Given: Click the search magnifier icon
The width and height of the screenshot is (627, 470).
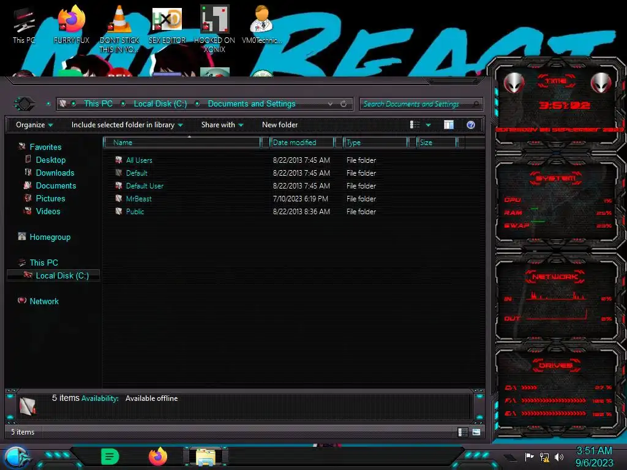Looking at the screenshot, I should (x=475, y=104).
